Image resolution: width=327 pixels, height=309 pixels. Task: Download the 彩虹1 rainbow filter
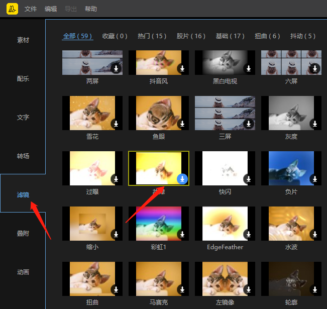click(x=182, y=234)
